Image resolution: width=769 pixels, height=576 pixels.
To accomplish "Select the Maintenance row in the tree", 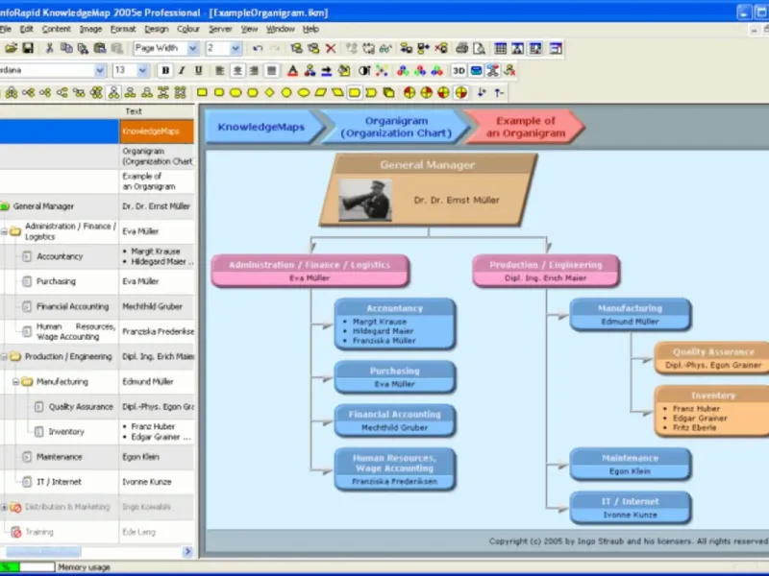I will (x=97, y=457).
